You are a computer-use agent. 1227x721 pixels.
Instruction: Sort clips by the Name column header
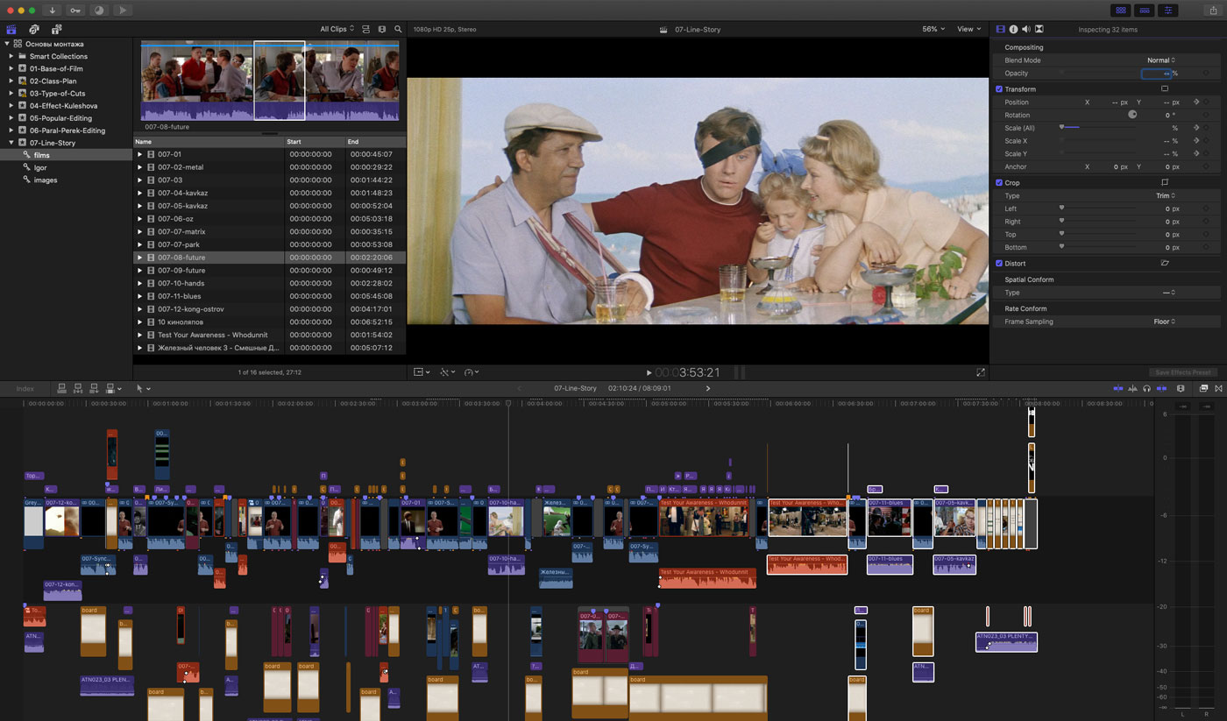coord(209,141)
